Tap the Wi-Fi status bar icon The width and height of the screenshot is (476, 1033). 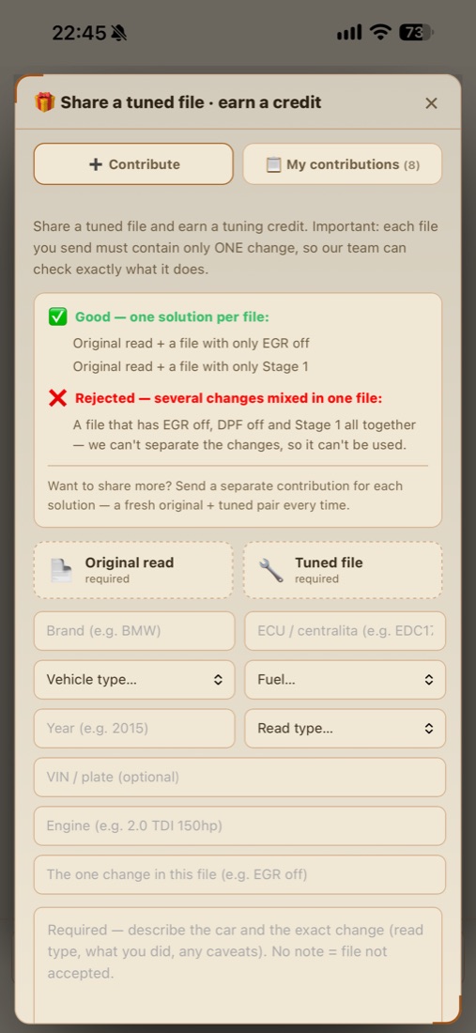pyautogui.click(x=380, y=32)
